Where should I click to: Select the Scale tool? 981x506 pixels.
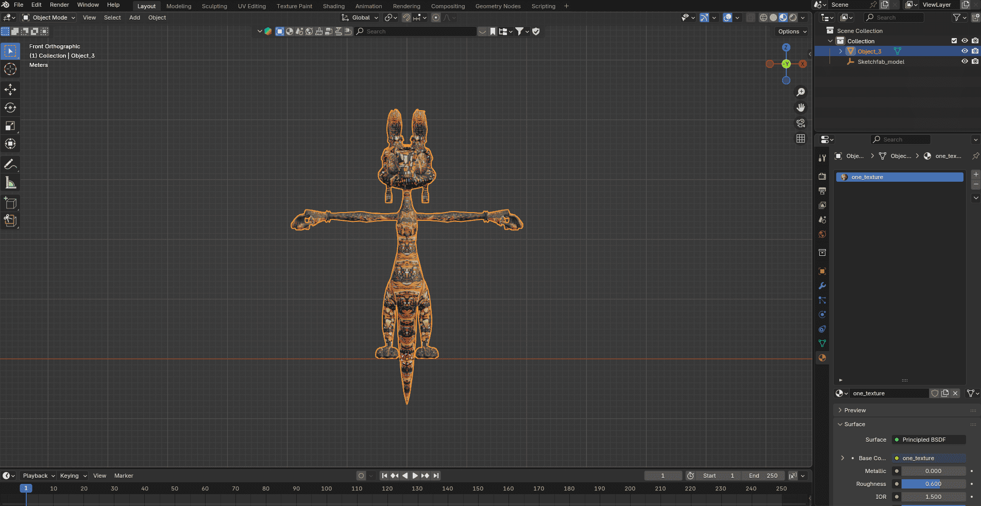[10, 126]
